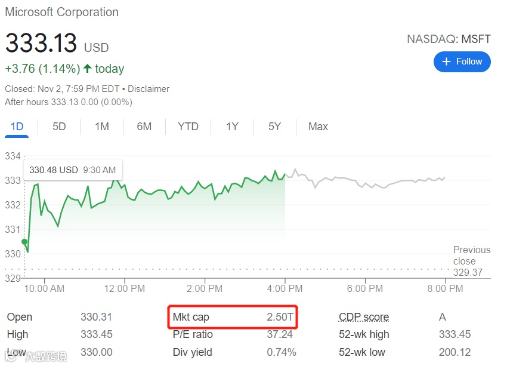
Task: Click the +3.76 (1.14%) change text
Action: pos(42,69)
